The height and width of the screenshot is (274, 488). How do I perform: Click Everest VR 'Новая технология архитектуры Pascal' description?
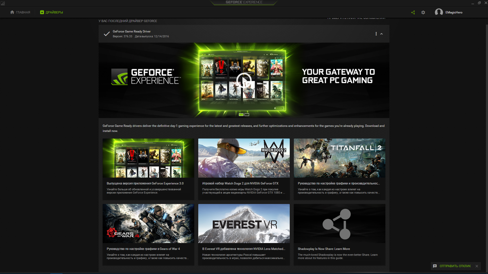click(x=243, y=256)
